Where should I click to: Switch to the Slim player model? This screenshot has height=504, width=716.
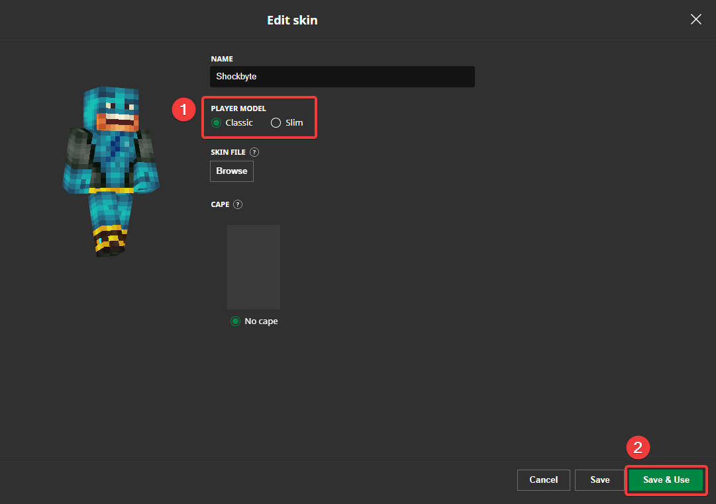(275, 122)
